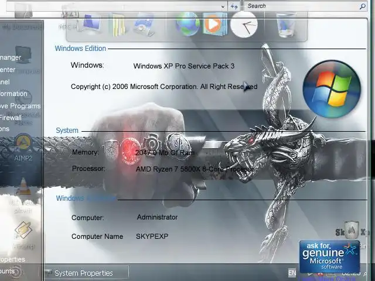Open the folders icon in the dock

click(117, 25)
